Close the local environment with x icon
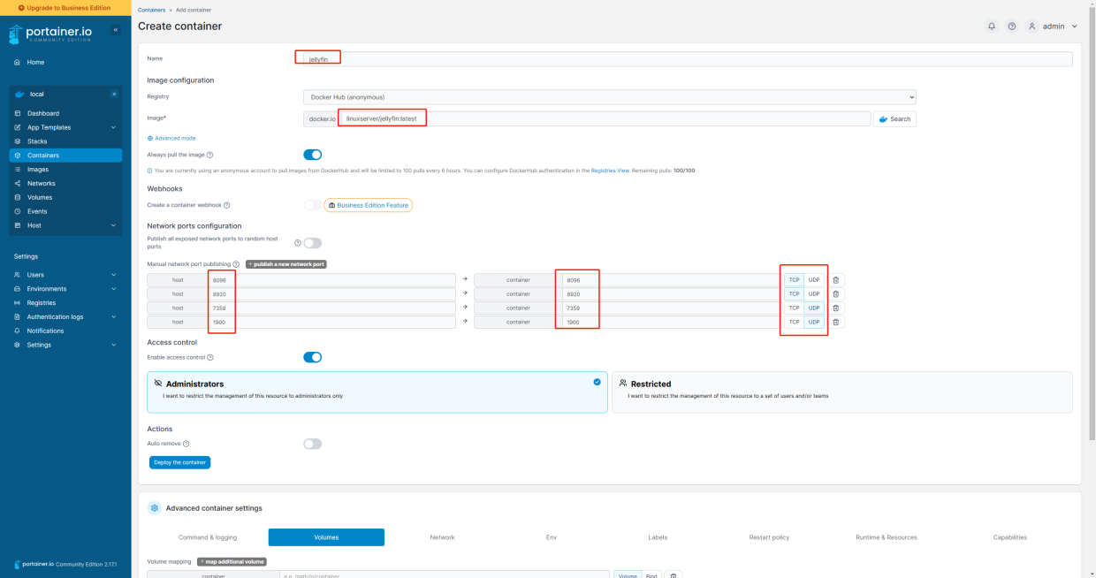1096x578 pixels. pyautogui.click(x=113, y=94)
